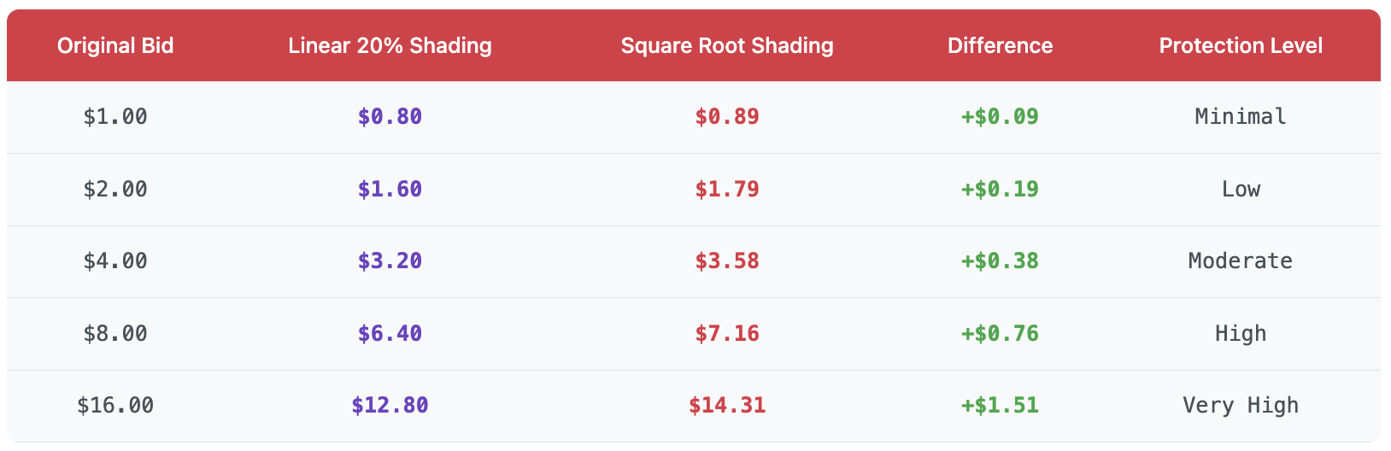Click the $14.31 square root value
This screenshot has width=1391, height=451.
(x=727, y=405)
